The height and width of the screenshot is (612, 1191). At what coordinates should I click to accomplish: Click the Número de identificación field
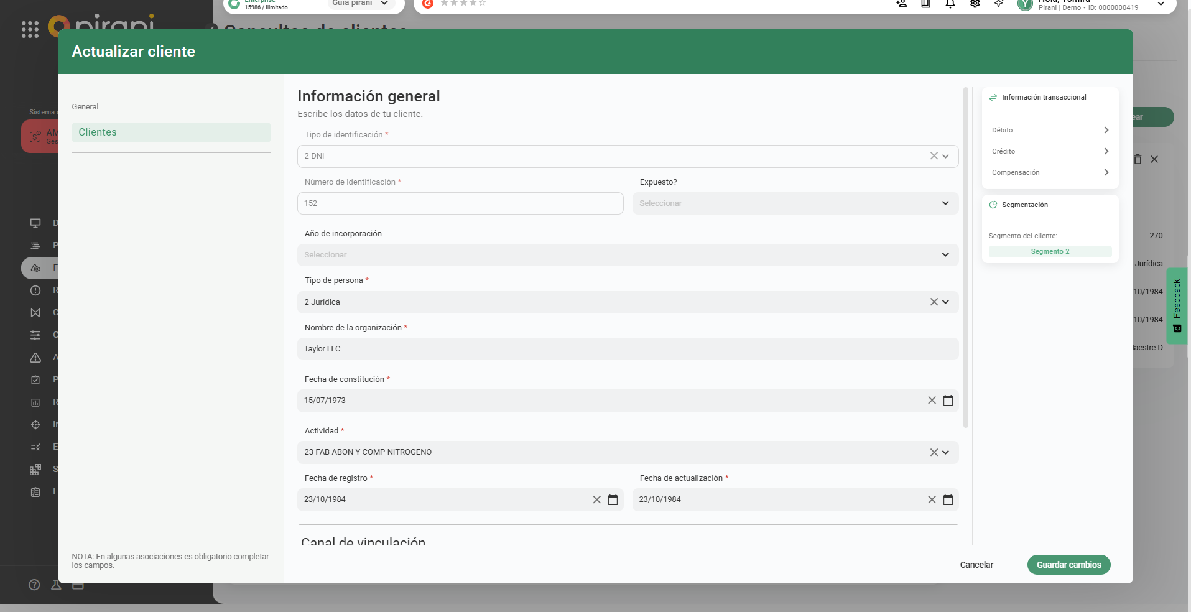click(460, 203)
